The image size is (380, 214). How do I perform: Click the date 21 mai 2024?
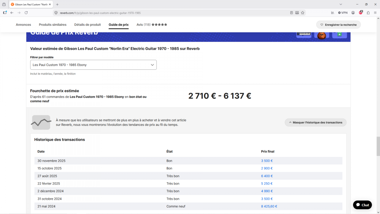tap(46, 206)
